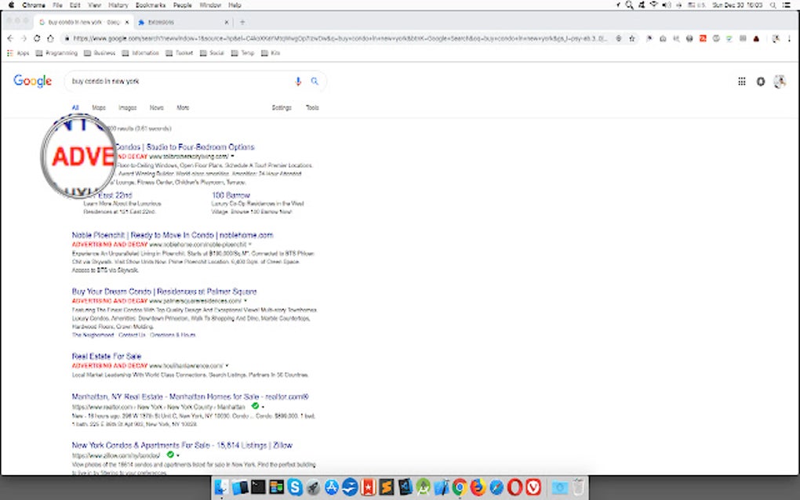Open Spotlight search in menu bar
The image size is (800, 500).
coord(773,5)
